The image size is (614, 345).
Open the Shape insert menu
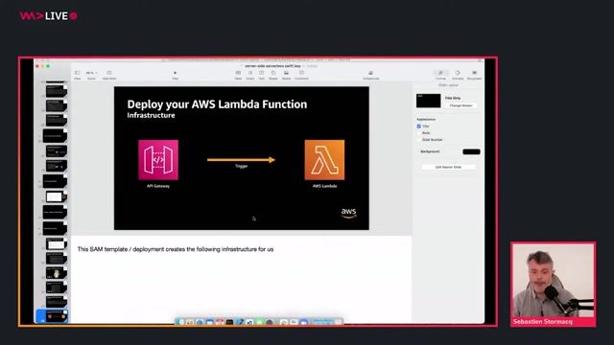(x=273, y=75)
